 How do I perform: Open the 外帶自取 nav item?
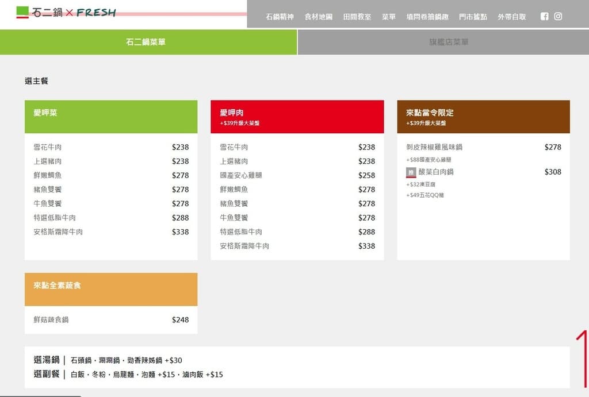511,17
